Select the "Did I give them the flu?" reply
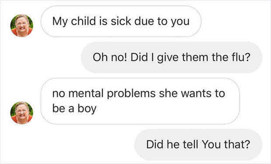 point(172,57)
